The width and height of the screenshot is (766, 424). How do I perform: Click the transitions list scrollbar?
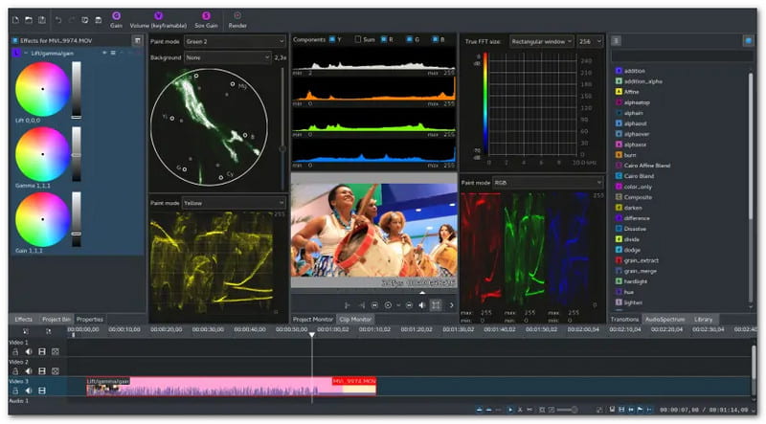[x=751, y=146]
